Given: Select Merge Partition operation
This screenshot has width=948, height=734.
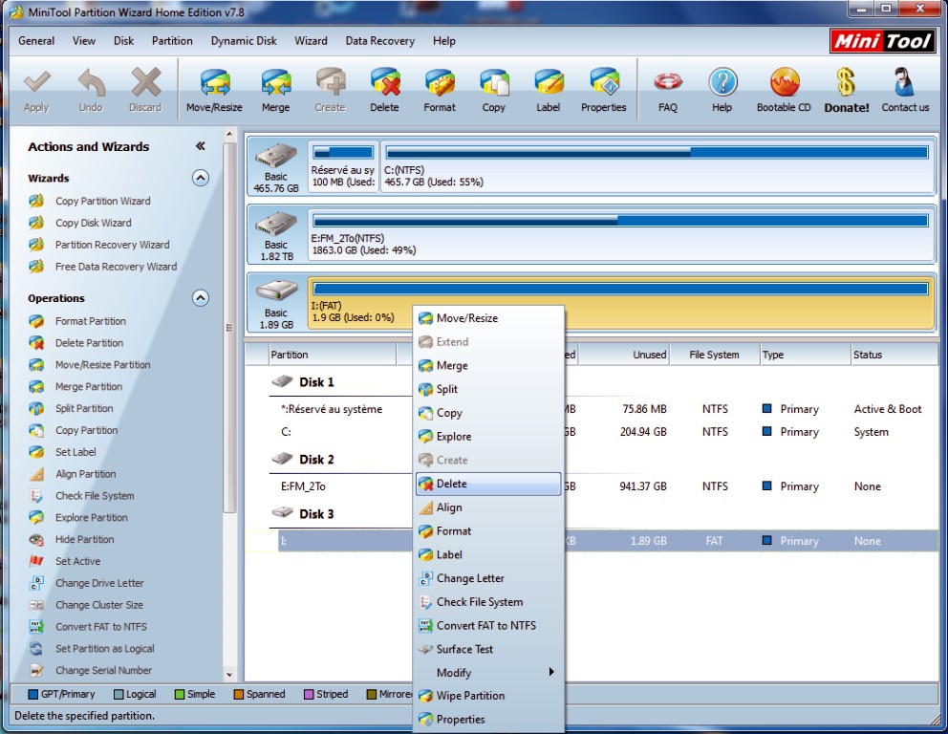Looking at the screenshot, I should coord(89,386).
